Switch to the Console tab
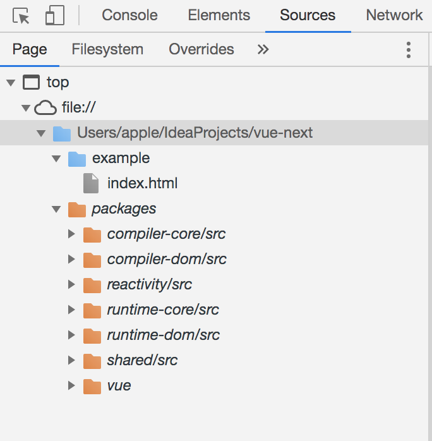Image resolution: width=432 pixels, height=441 pixels. point(129,15)
